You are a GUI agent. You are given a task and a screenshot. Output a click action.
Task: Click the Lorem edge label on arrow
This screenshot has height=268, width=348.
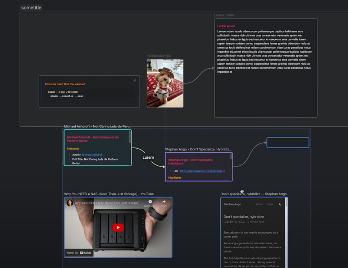(x=148, y=158)
